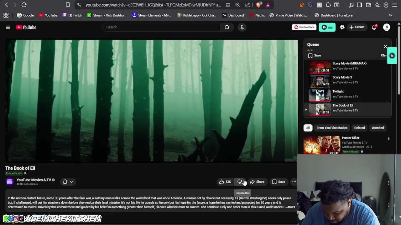Image resolution: width=401 pixels, height=225 pixels.
Task: Click the Share button under the video
Action: [257, 182]
